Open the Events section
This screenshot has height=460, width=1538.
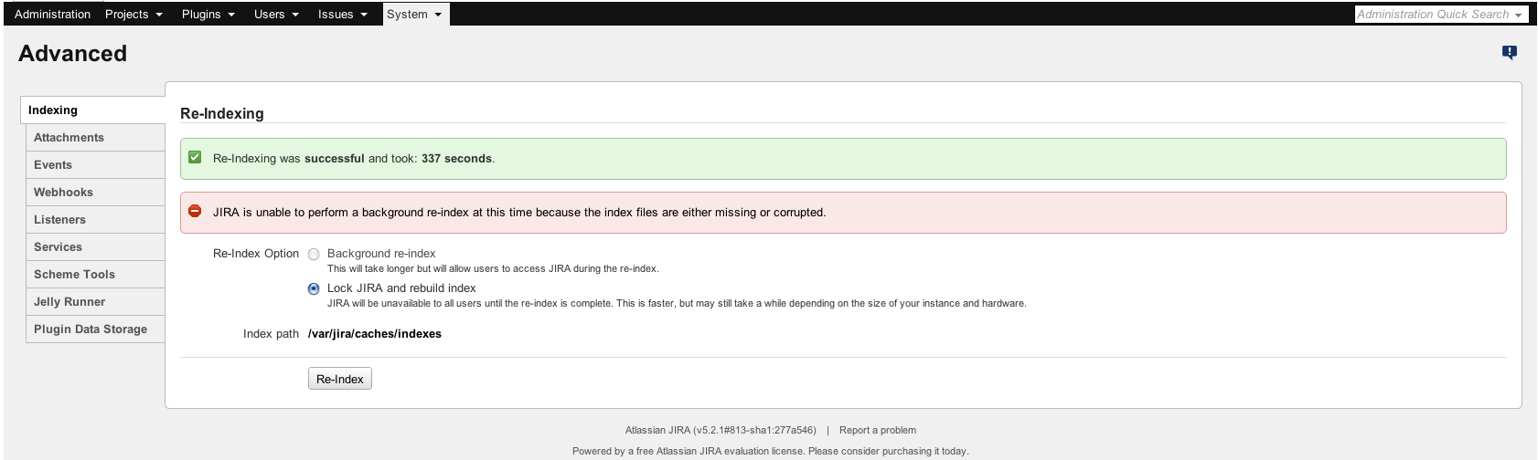(x=95, y=164)
